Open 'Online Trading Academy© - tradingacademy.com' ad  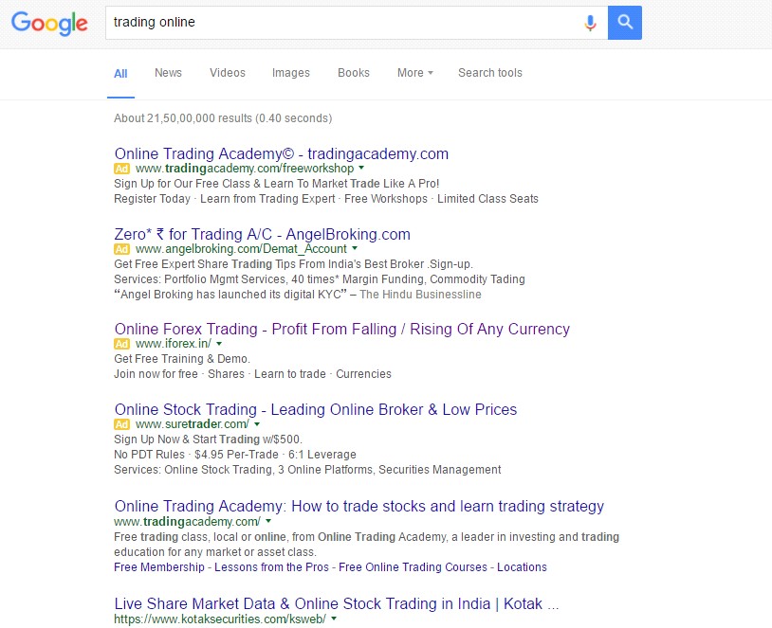pos(281,154)
